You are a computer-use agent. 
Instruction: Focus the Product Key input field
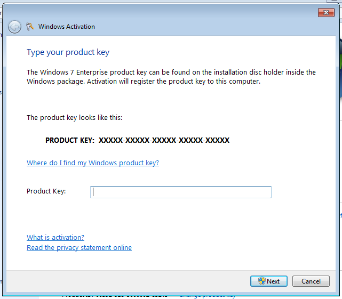coord(181,192)
